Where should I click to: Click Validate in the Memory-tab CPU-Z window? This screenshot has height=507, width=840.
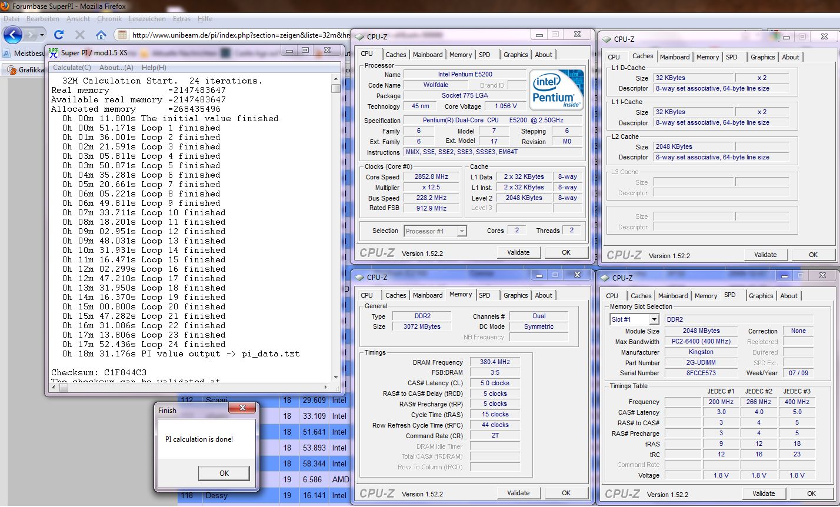pos(518,493)
